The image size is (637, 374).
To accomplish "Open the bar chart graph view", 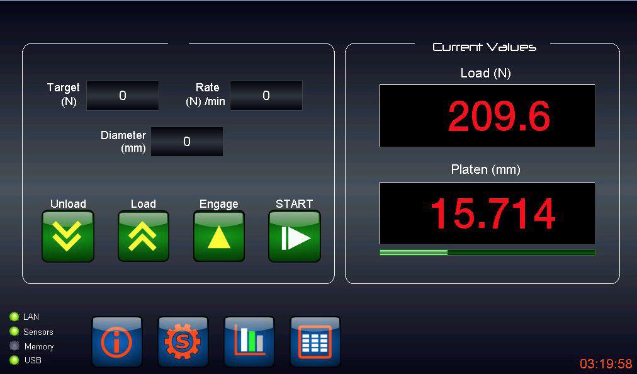I will tap(249, 342).
